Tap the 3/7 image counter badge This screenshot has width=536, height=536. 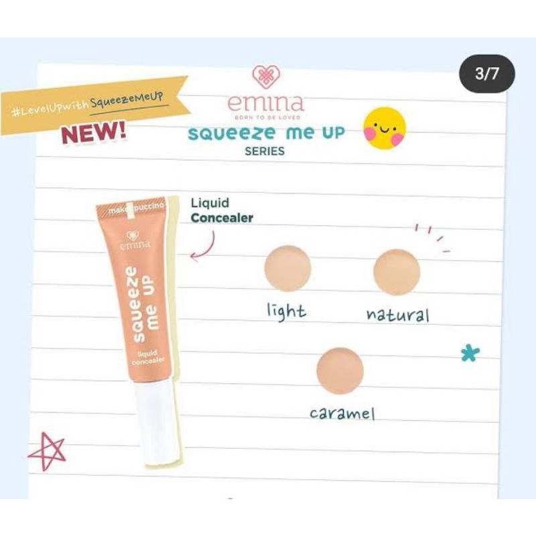click(x=487, y=74)
